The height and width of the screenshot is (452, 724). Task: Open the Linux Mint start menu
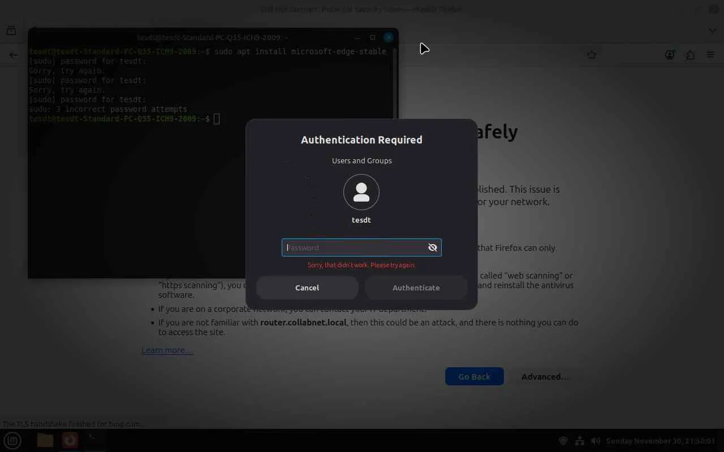click(x=12, y=440)
